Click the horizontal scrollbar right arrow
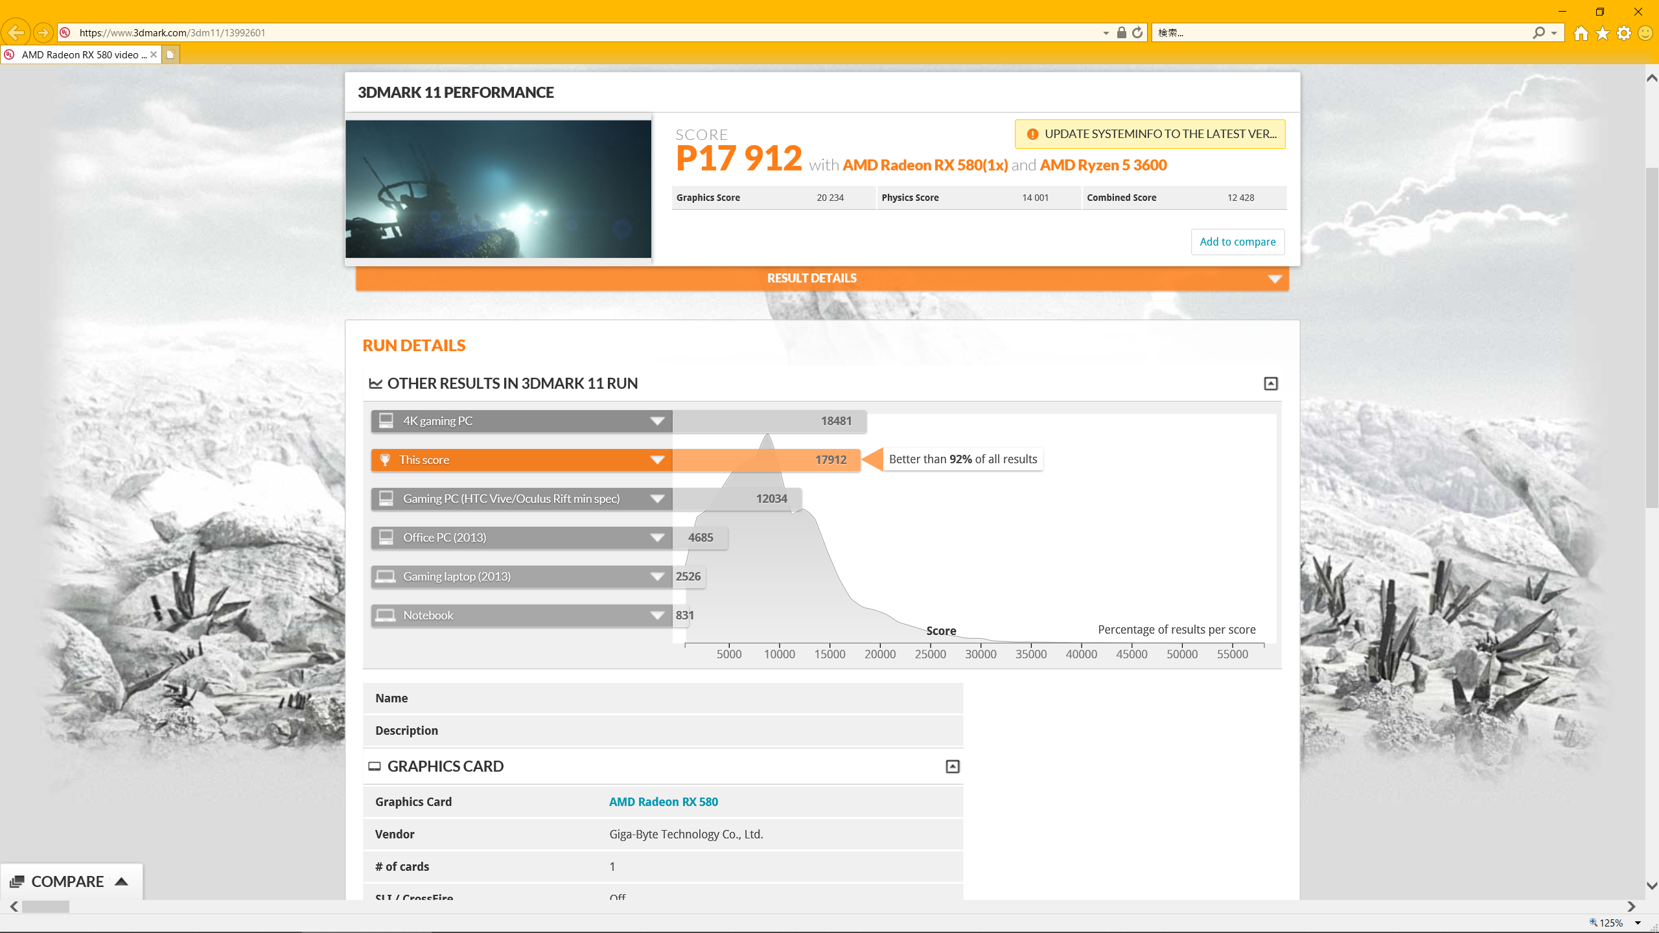 pos(1631,906)
